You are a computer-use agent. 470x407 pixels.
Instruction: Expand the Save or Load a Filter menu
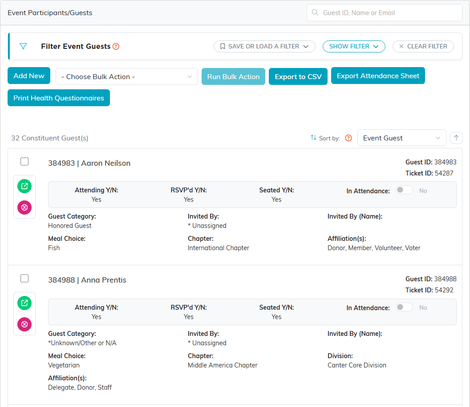click(264, 46)
